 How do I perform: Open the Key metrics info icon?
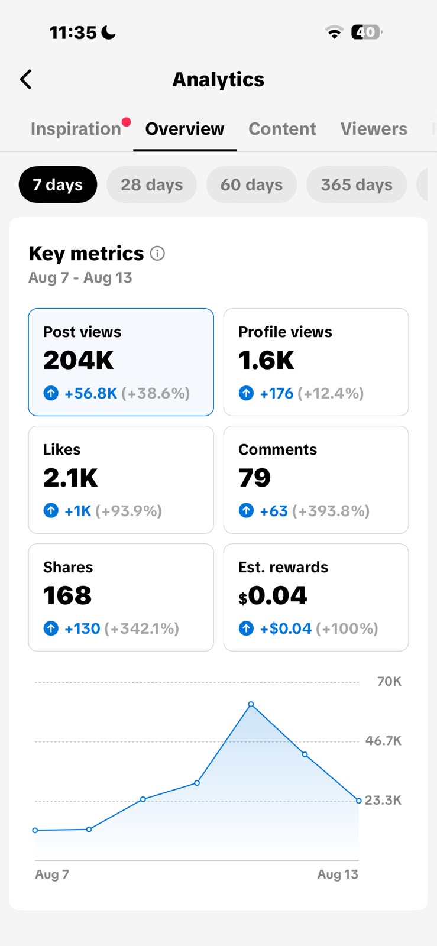(157, 254)
